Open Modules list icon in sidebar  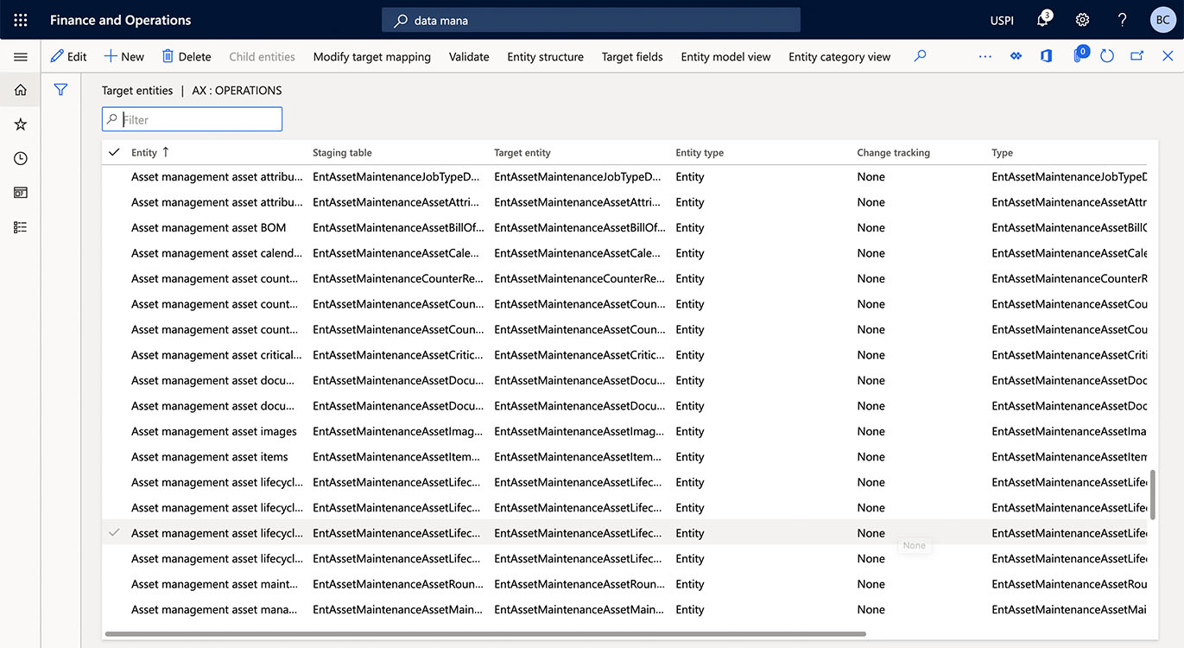21,227
